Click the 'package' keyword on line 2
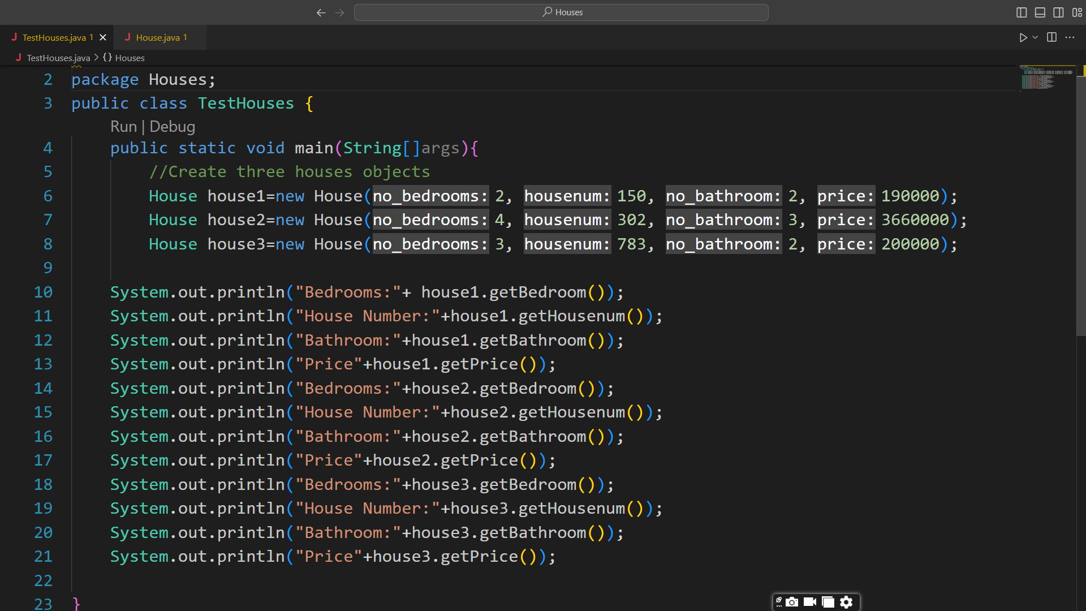Viewport: 1086px width, 611px height. tap(105, 80)
